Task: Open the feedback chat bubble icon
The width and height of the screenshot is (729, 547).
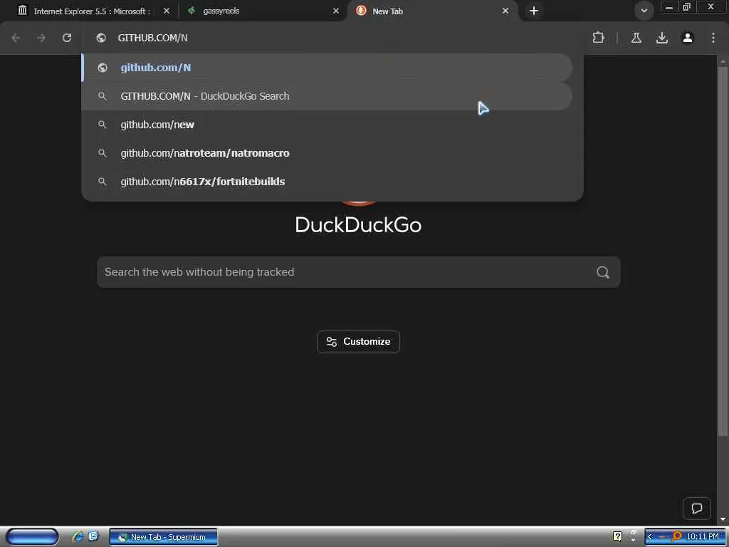Action: pyautogui.click(x=696, y=509)
